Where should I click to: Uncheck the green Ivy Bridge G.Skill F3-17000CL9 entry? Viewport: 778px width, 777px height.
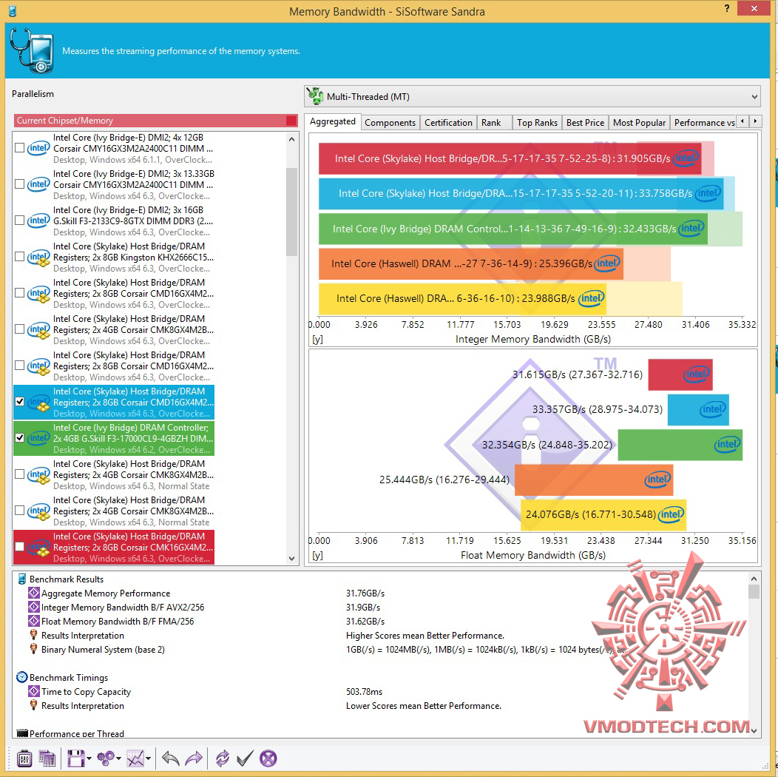(19, 438)
